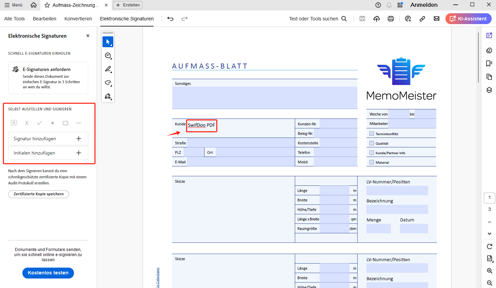Open the Menü hamburger menu

tap(14, 5)
